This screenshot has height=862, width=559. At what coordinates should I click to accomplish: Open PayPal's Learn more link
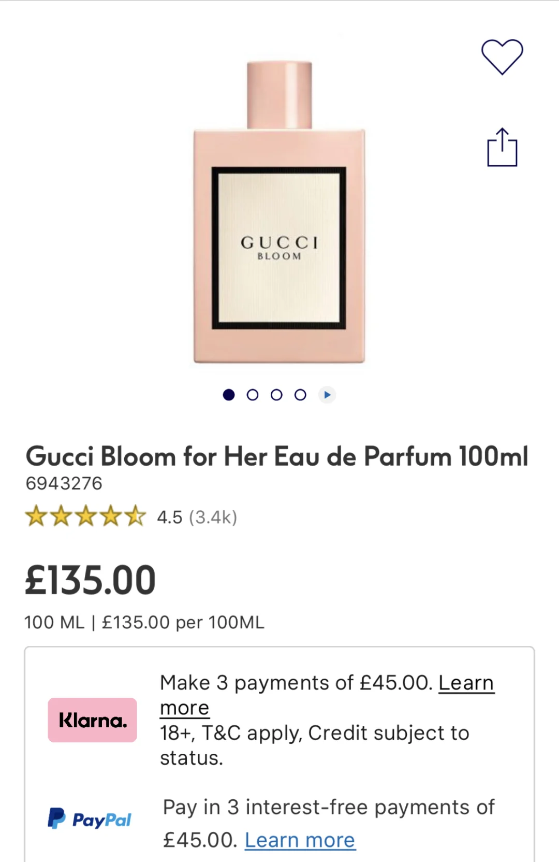[x=300, y=840]
